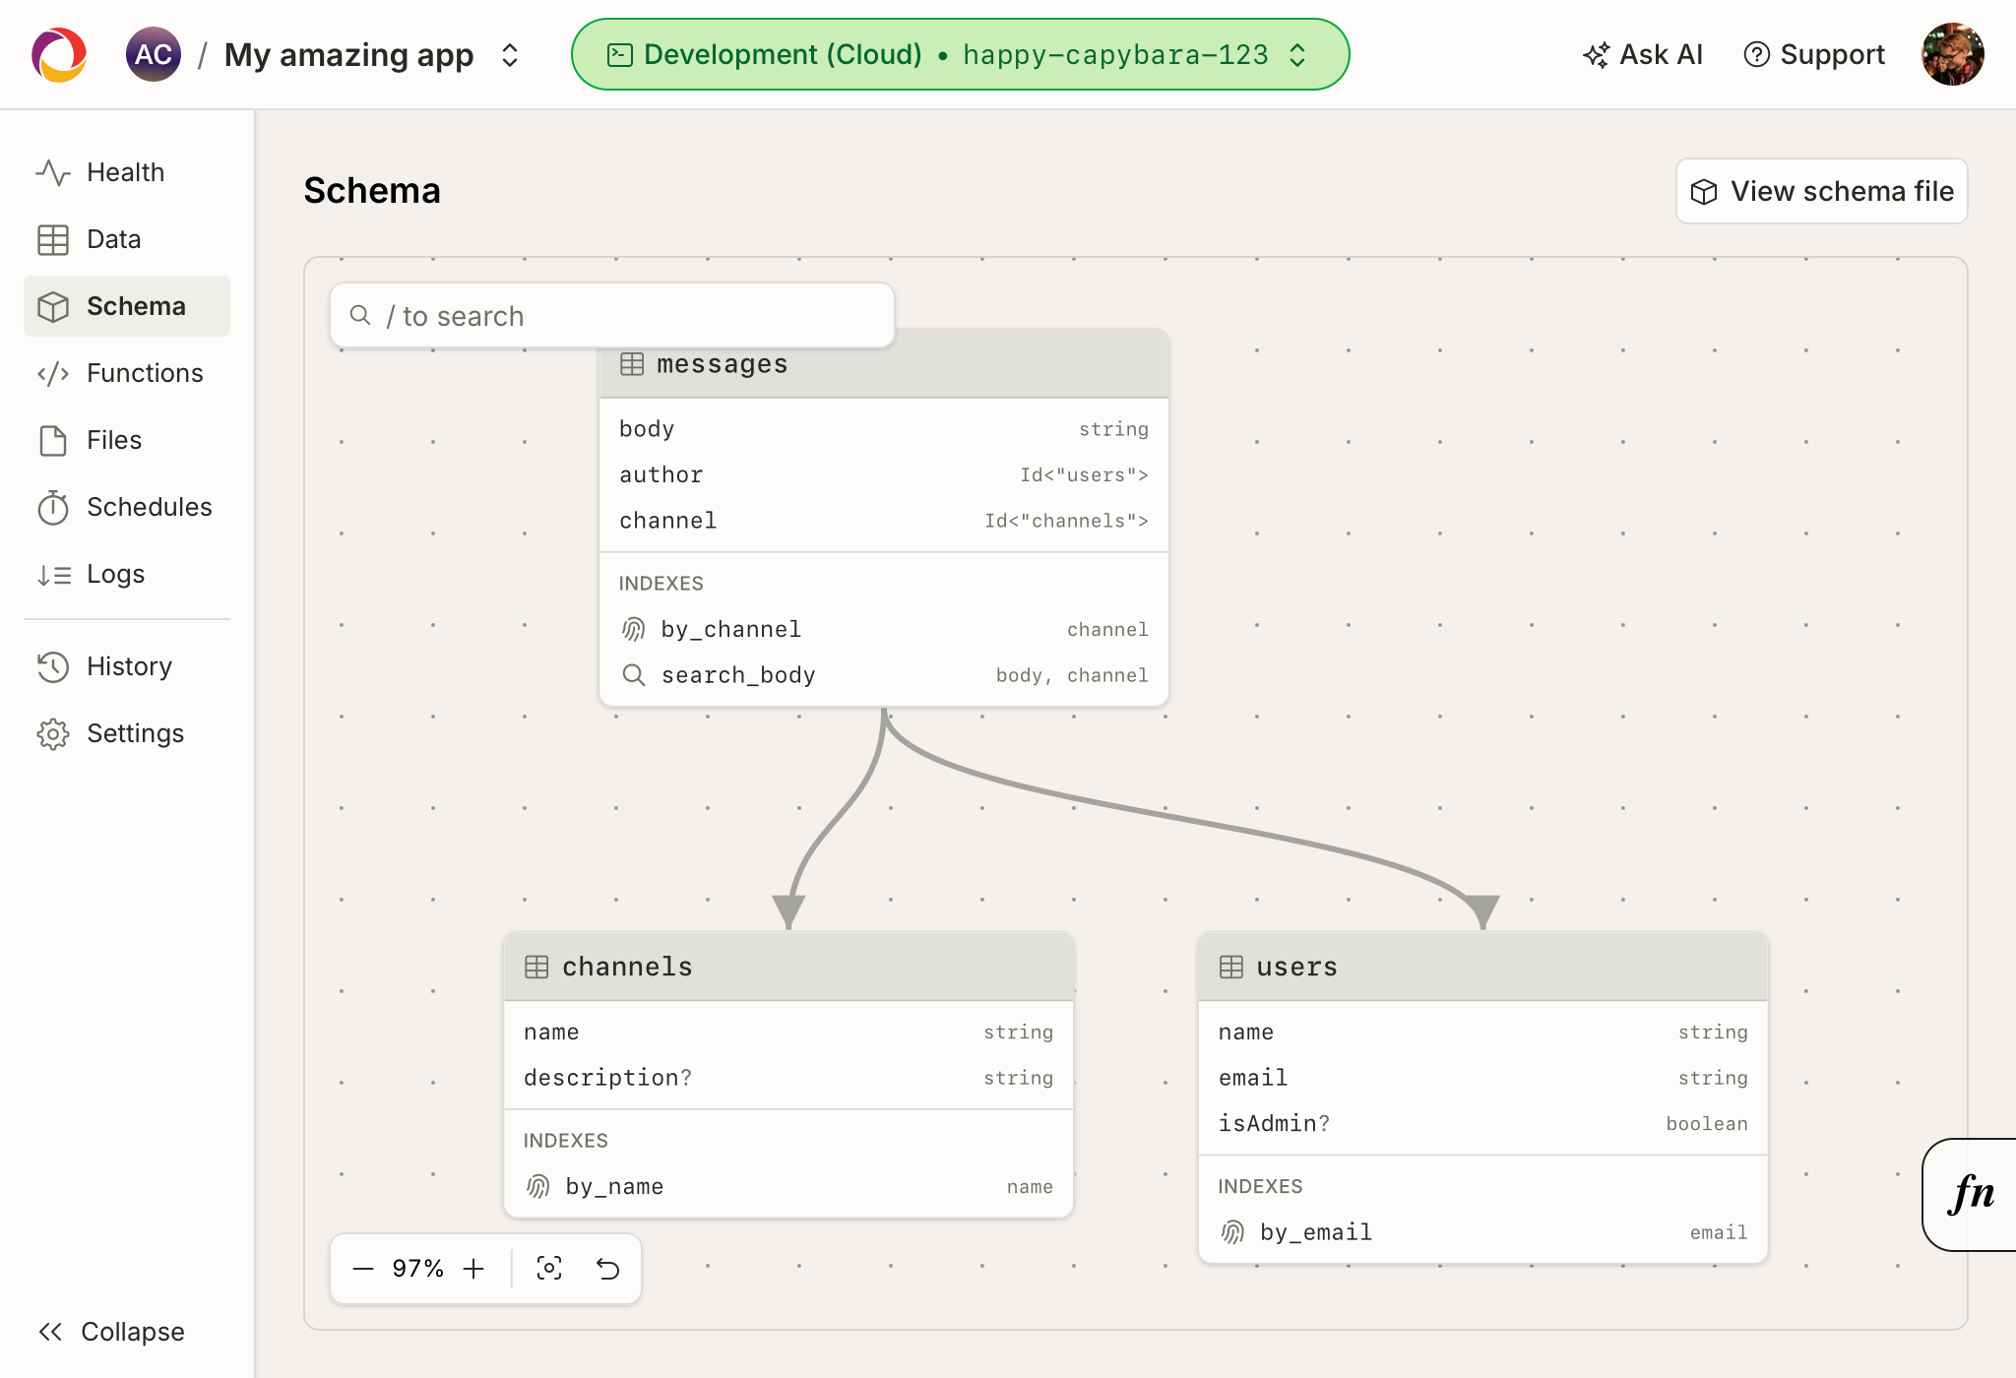Click the Id<"users"> type

click(x=1084, y=475)
